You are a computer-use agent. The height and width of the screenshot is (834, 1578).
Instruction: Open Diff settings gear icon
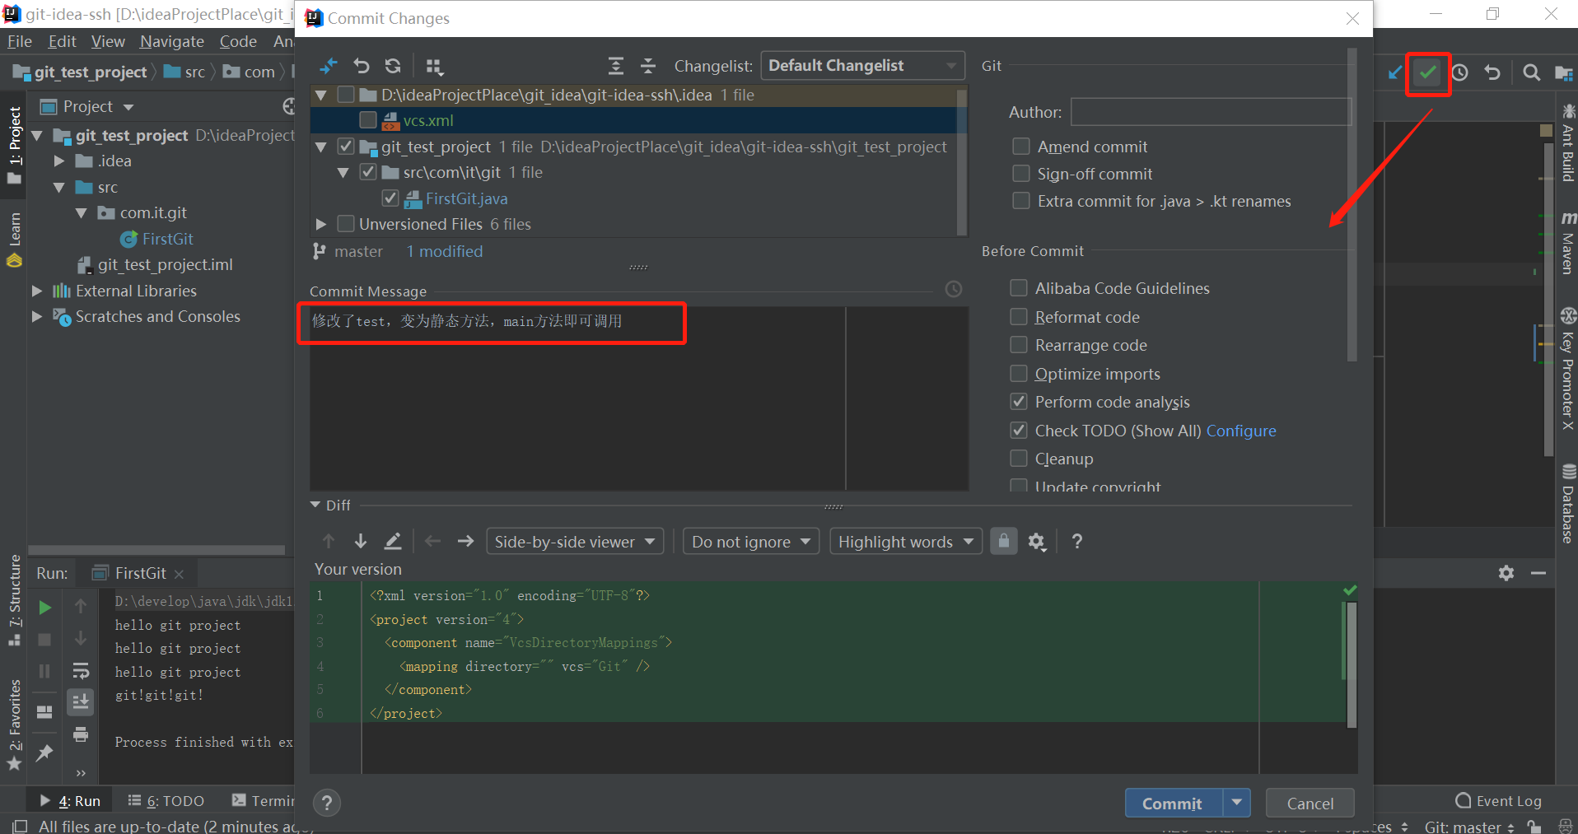[x=1037, y=541]
